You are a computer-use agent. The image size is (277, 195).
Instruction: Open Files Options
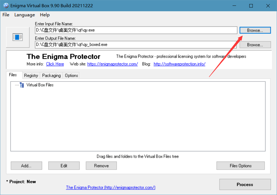tap(241, 166)
